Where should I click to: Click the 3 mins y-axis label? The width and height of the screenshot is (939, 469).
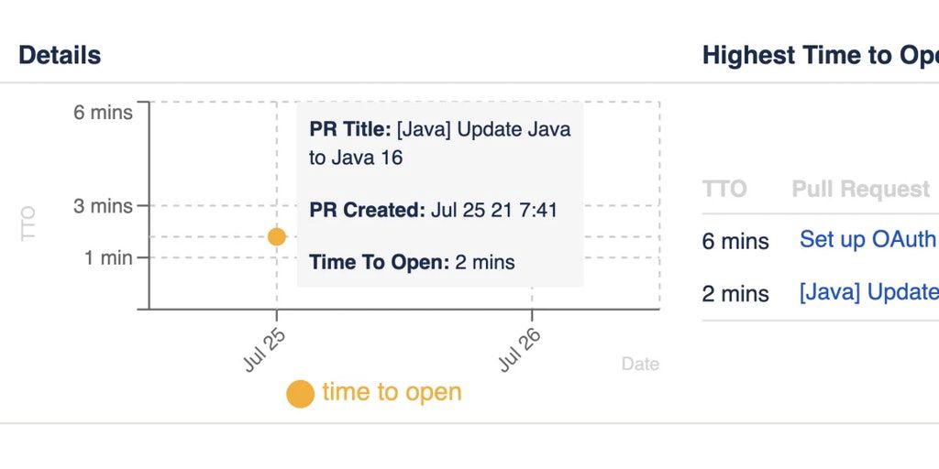[103, 206]
